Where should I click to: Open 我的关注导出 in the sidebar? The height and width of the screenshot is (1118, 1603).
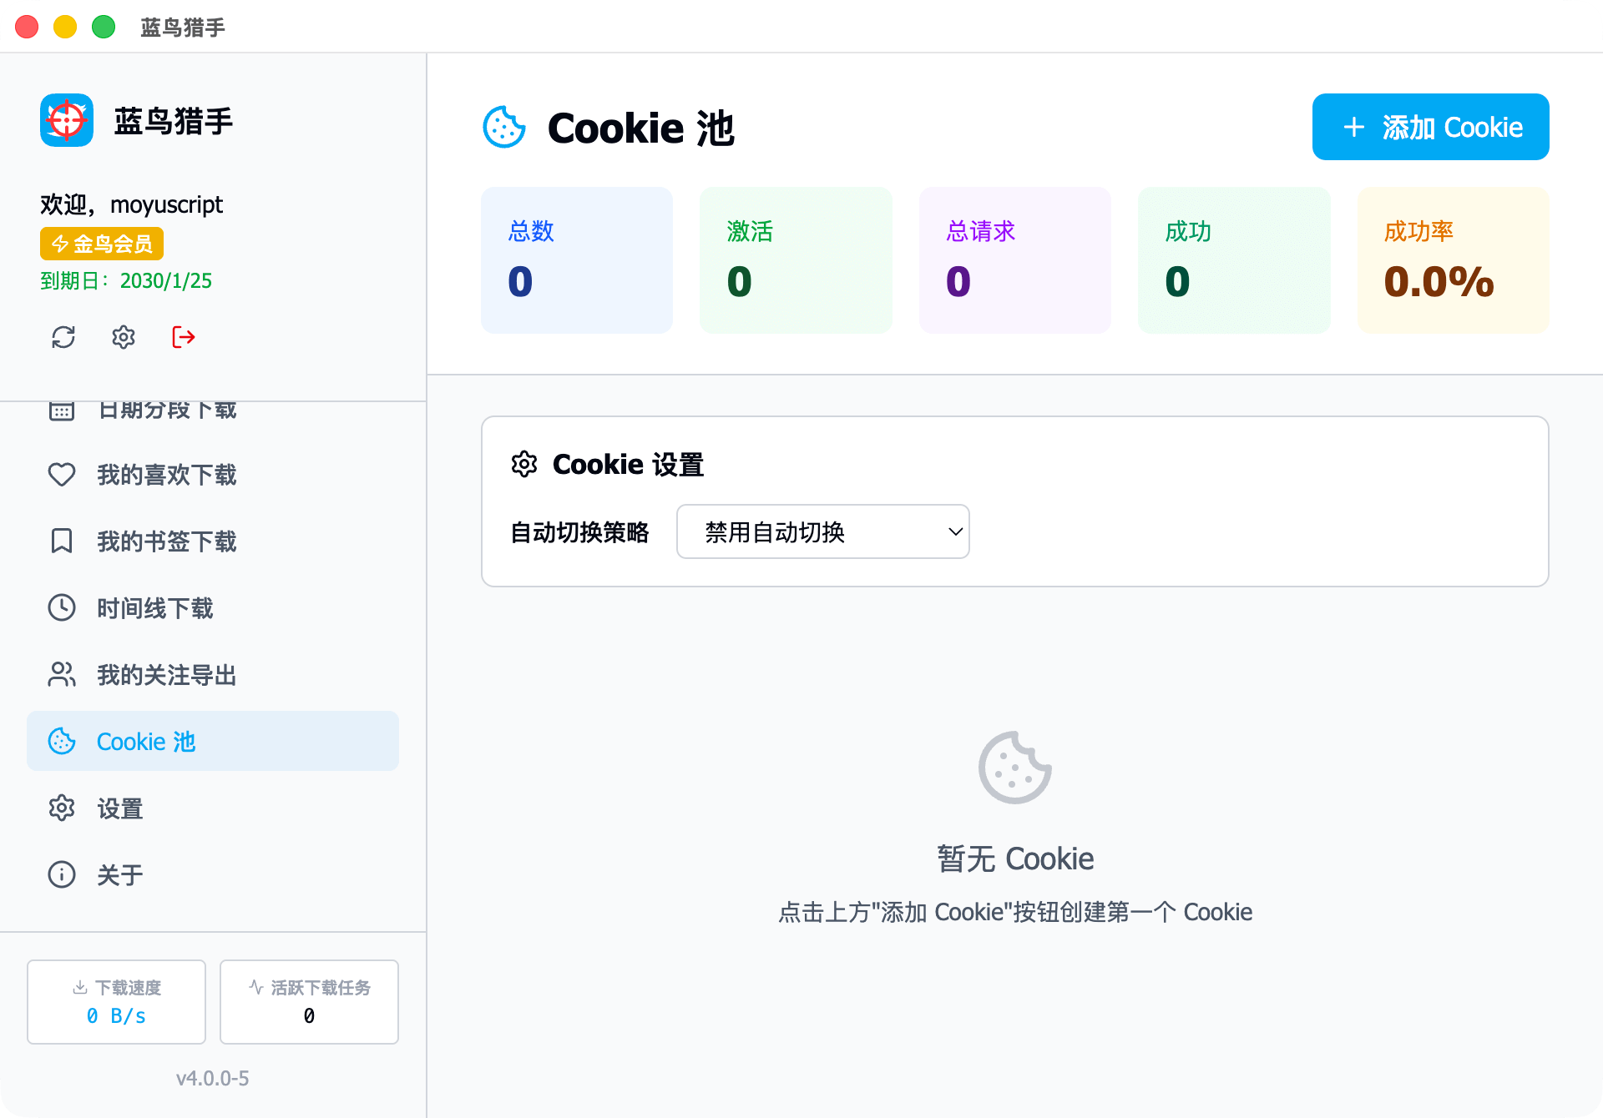pos(167,675)
